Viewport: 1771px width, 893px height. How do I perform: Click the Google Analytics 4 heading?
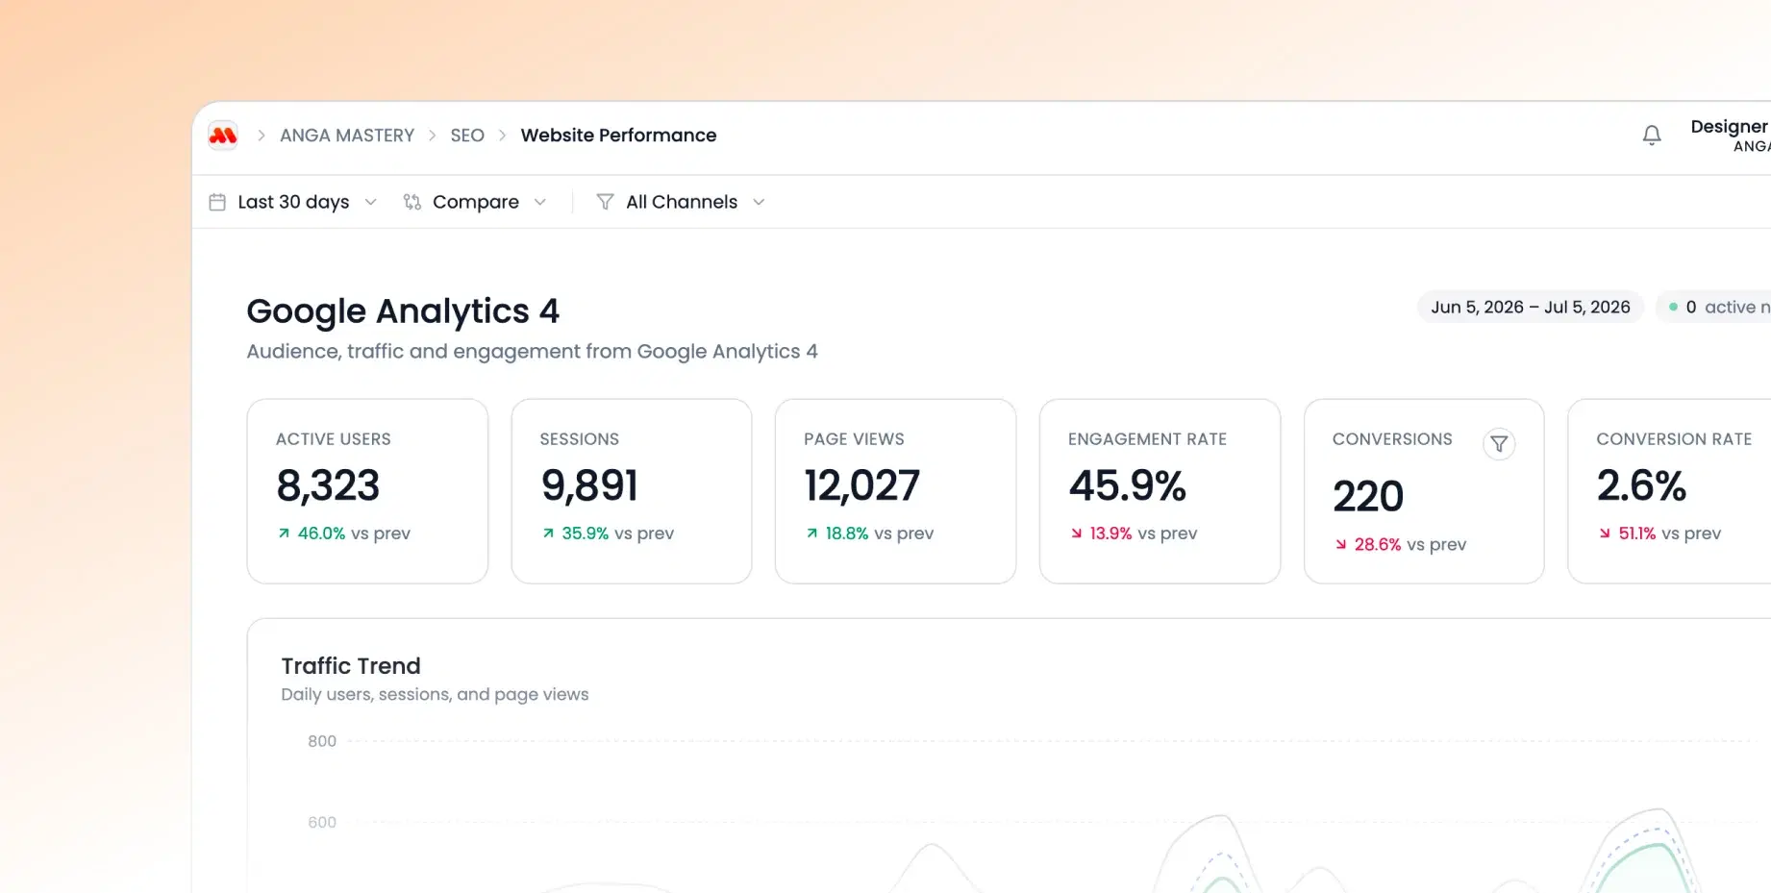(403, 311)
